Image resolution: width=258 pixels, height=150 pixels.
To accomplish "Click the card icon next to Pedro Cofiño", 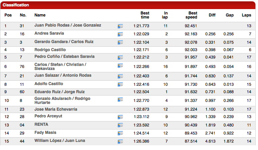I will pyautogui.click(x=120, y=57).
